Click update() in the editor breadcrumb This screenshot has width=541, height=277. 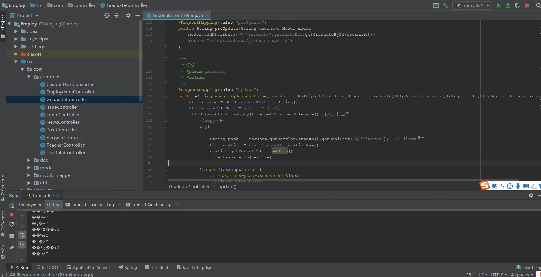227,186
